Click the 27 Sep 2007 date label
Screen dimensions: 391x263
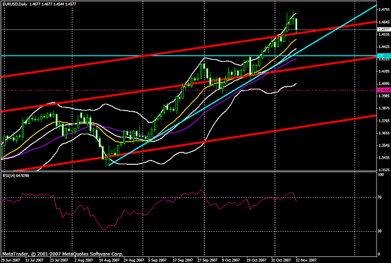[x=207, y=261]
